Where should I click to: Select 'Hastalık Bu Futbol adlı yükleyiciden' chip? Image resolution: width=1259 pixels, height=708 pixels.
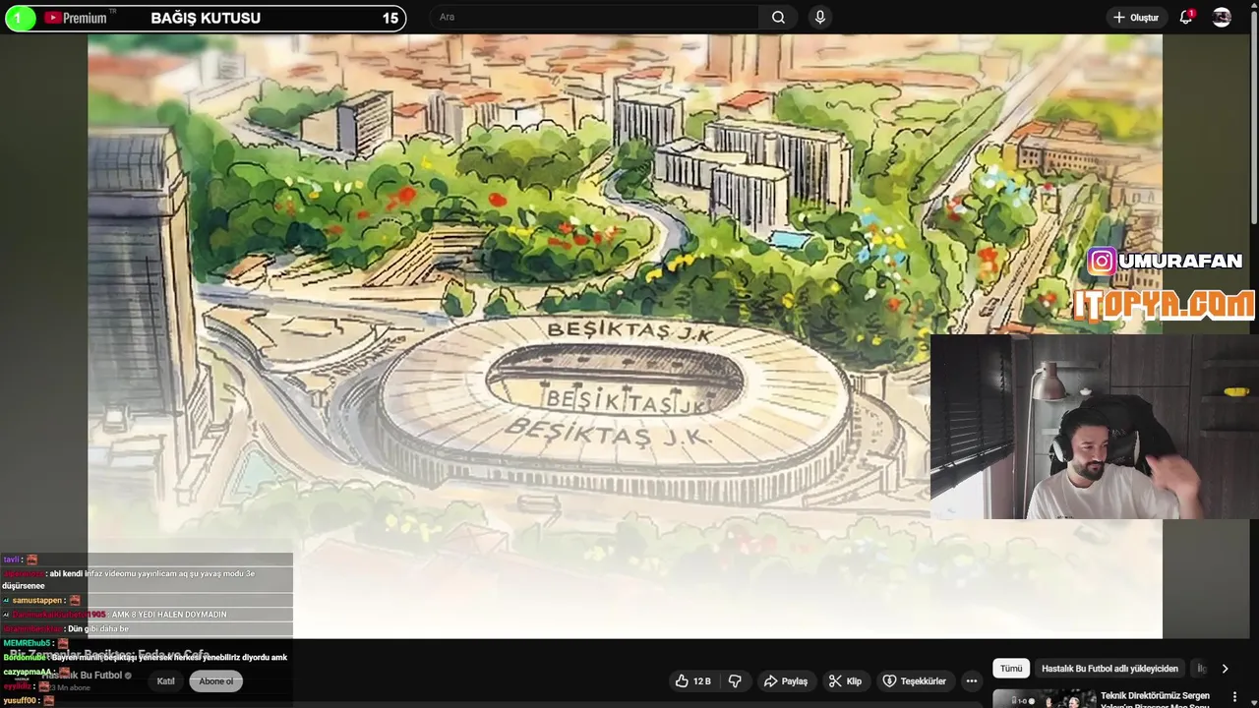pyautogui.click(x=1109, y=669)
